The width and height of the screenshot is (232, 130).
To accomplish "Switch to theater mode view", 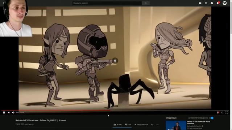I will pos(222,112).
